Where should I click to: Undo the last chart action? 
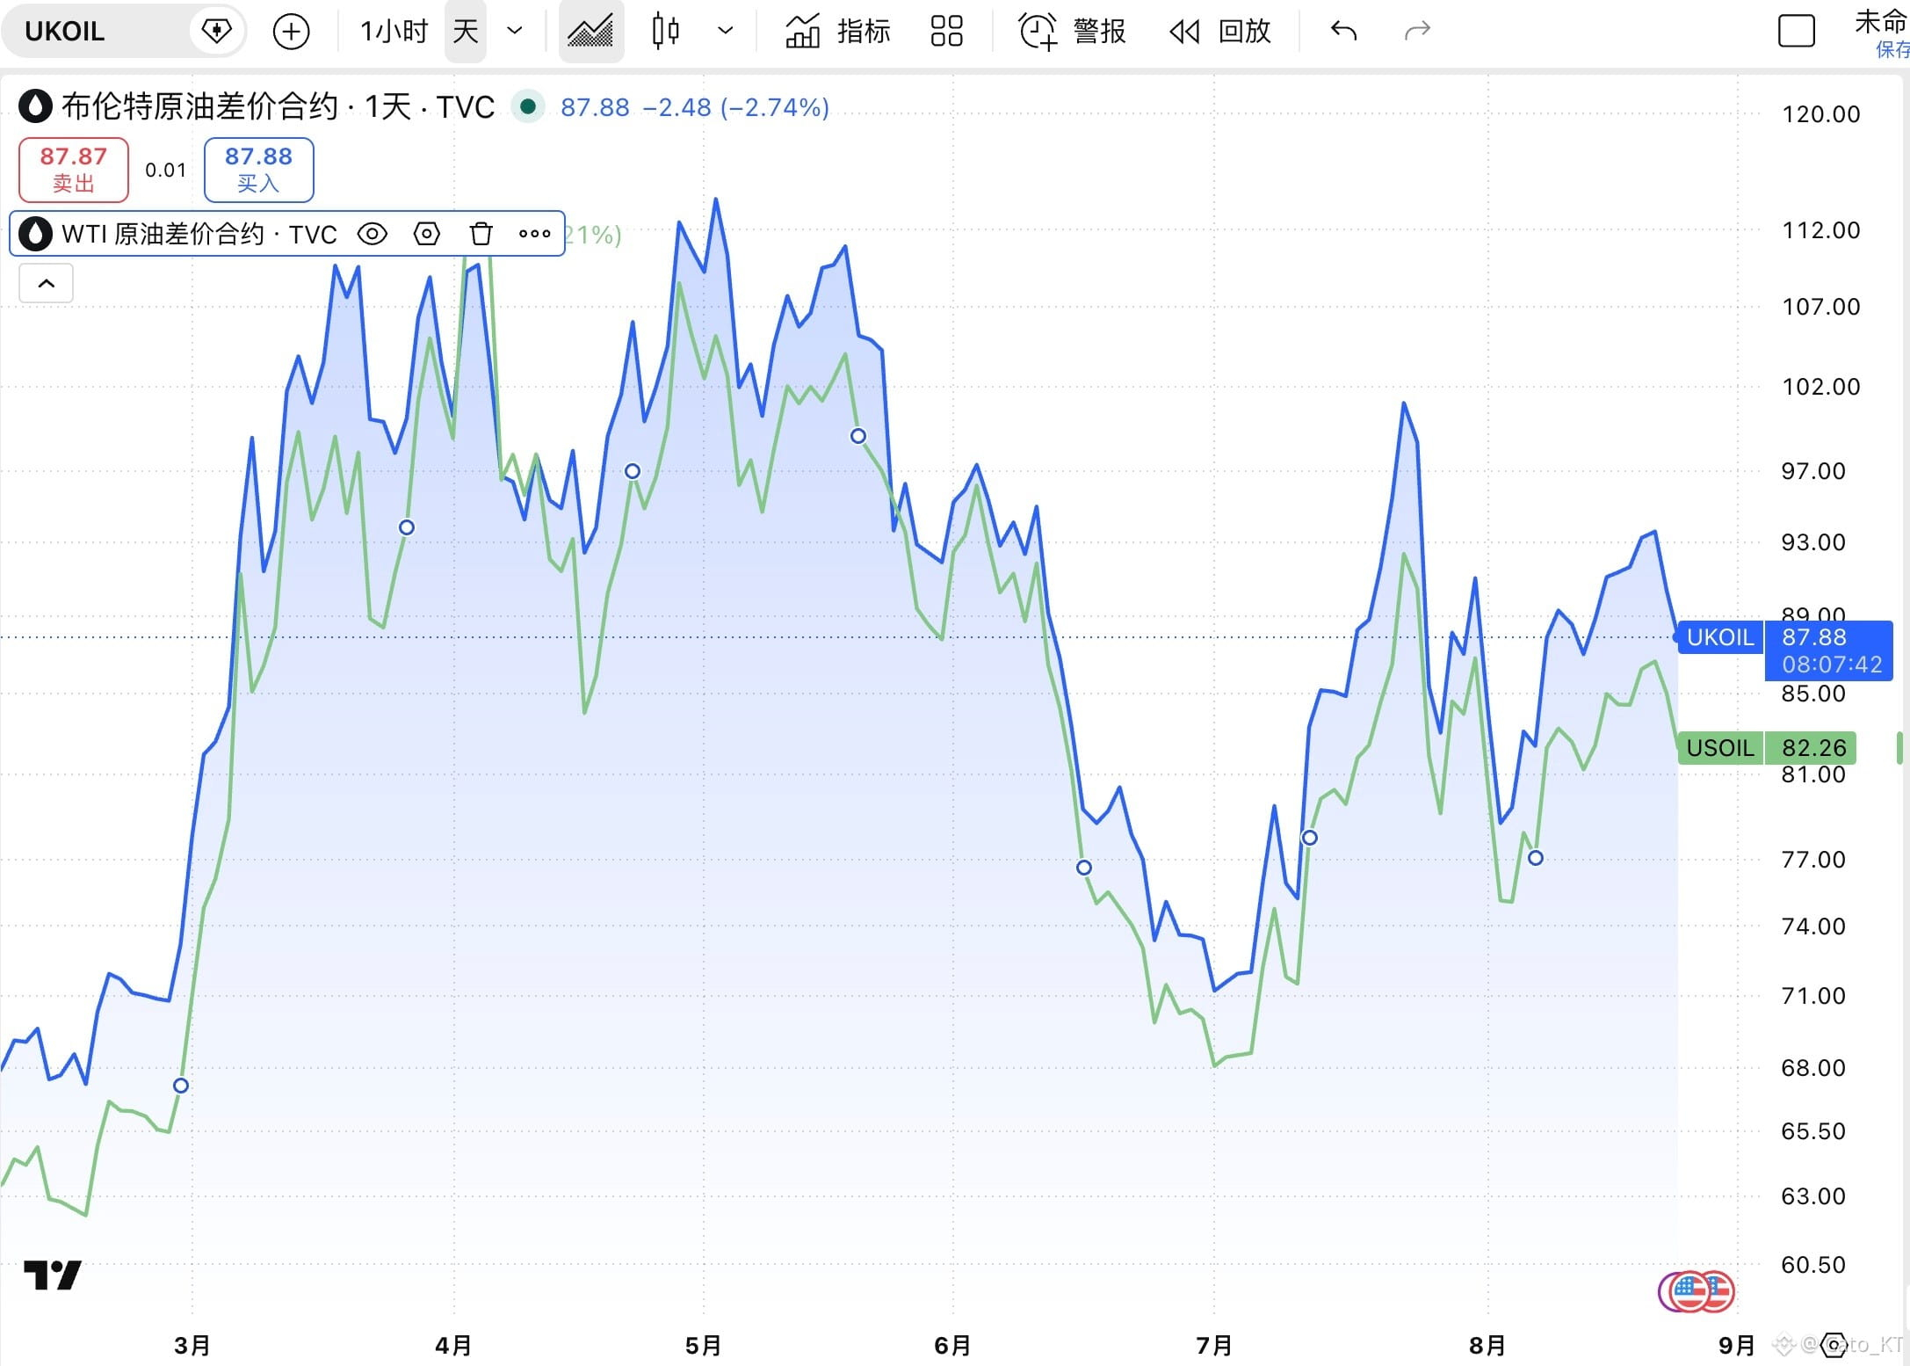[1344, 32]
